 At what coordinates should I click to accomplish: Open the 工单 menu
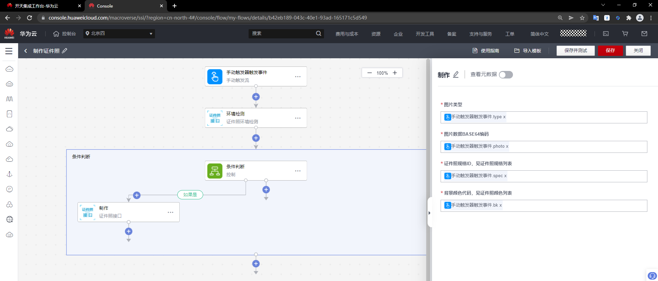coord(510,34)
